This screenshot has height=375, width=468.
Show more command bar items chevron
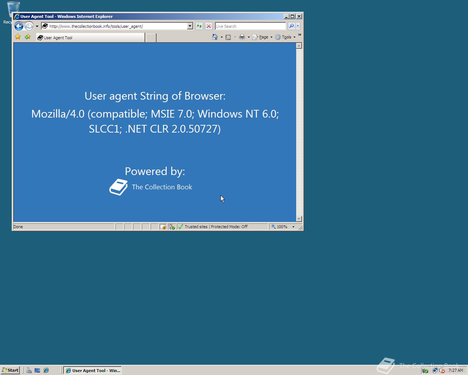[299, 35]
